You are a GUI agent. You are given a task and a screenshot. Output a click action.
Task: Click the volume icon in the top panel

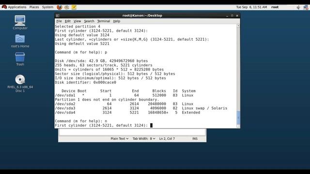point(298,7)
